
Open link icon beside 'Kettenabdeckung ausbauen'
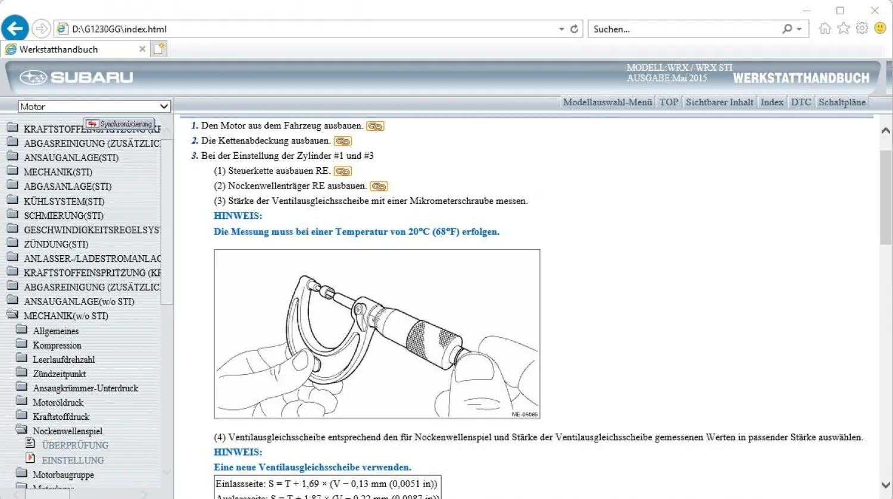coord(343,141)
